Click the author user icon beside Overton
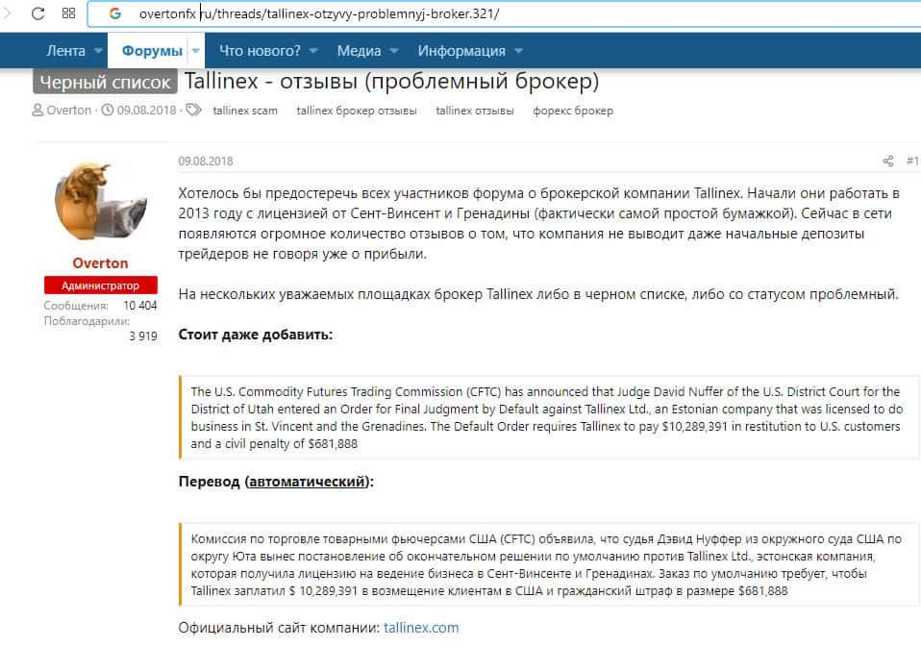Screen dimensions: 921x647 point(37,110)
